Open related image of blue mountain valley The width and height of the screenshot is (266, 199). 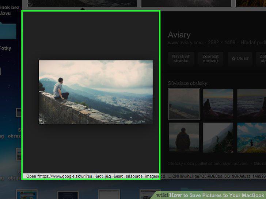click(x=252, y=137)
